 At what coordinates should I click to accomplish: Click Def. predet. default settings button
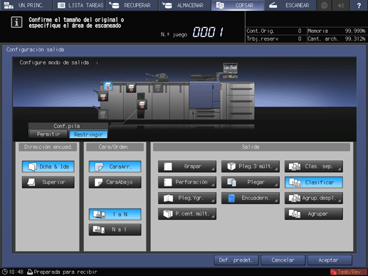tap(236, 260)
